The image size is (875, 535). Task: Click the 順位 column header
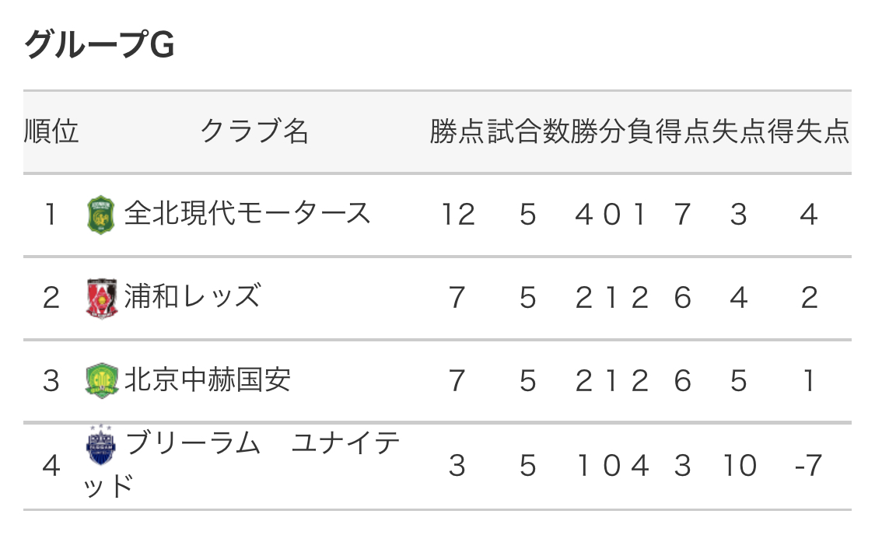point(51,132)
